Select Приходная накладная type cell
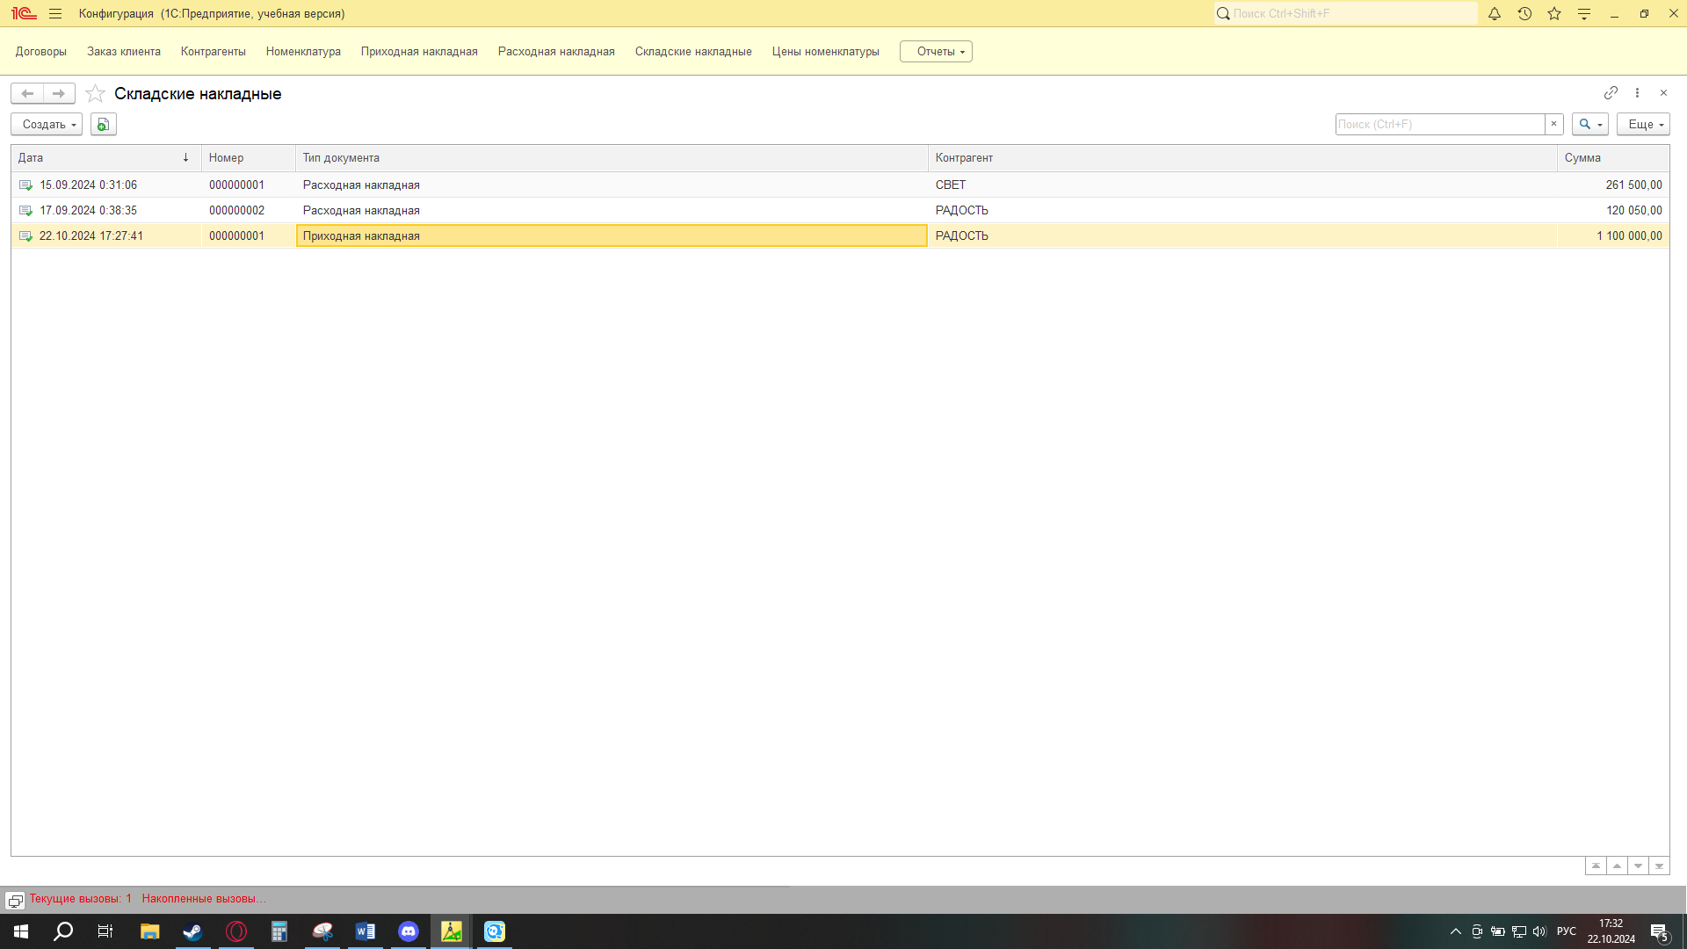Viewport: 1687px width, 949px height. [612, 235]
